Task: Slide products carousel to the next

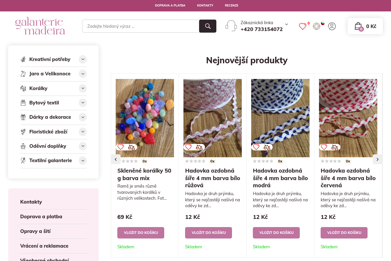Action: pos(377,159)
